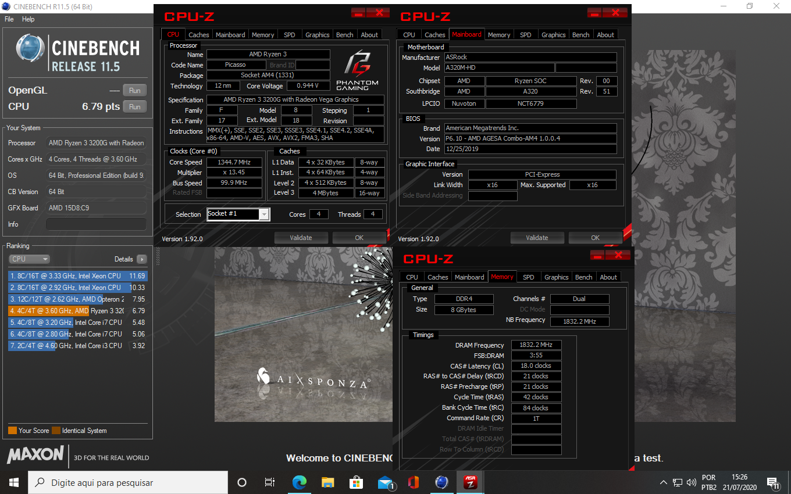
Task: Open About tab in the CPU-tab CPU-Z window
Action: pos(369,35)
